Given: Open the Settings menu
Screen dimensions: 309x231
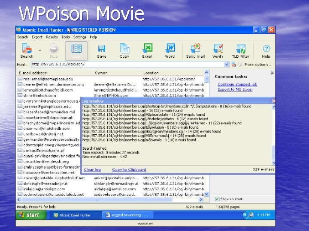Looking at the screenshot, I should 80,37.
